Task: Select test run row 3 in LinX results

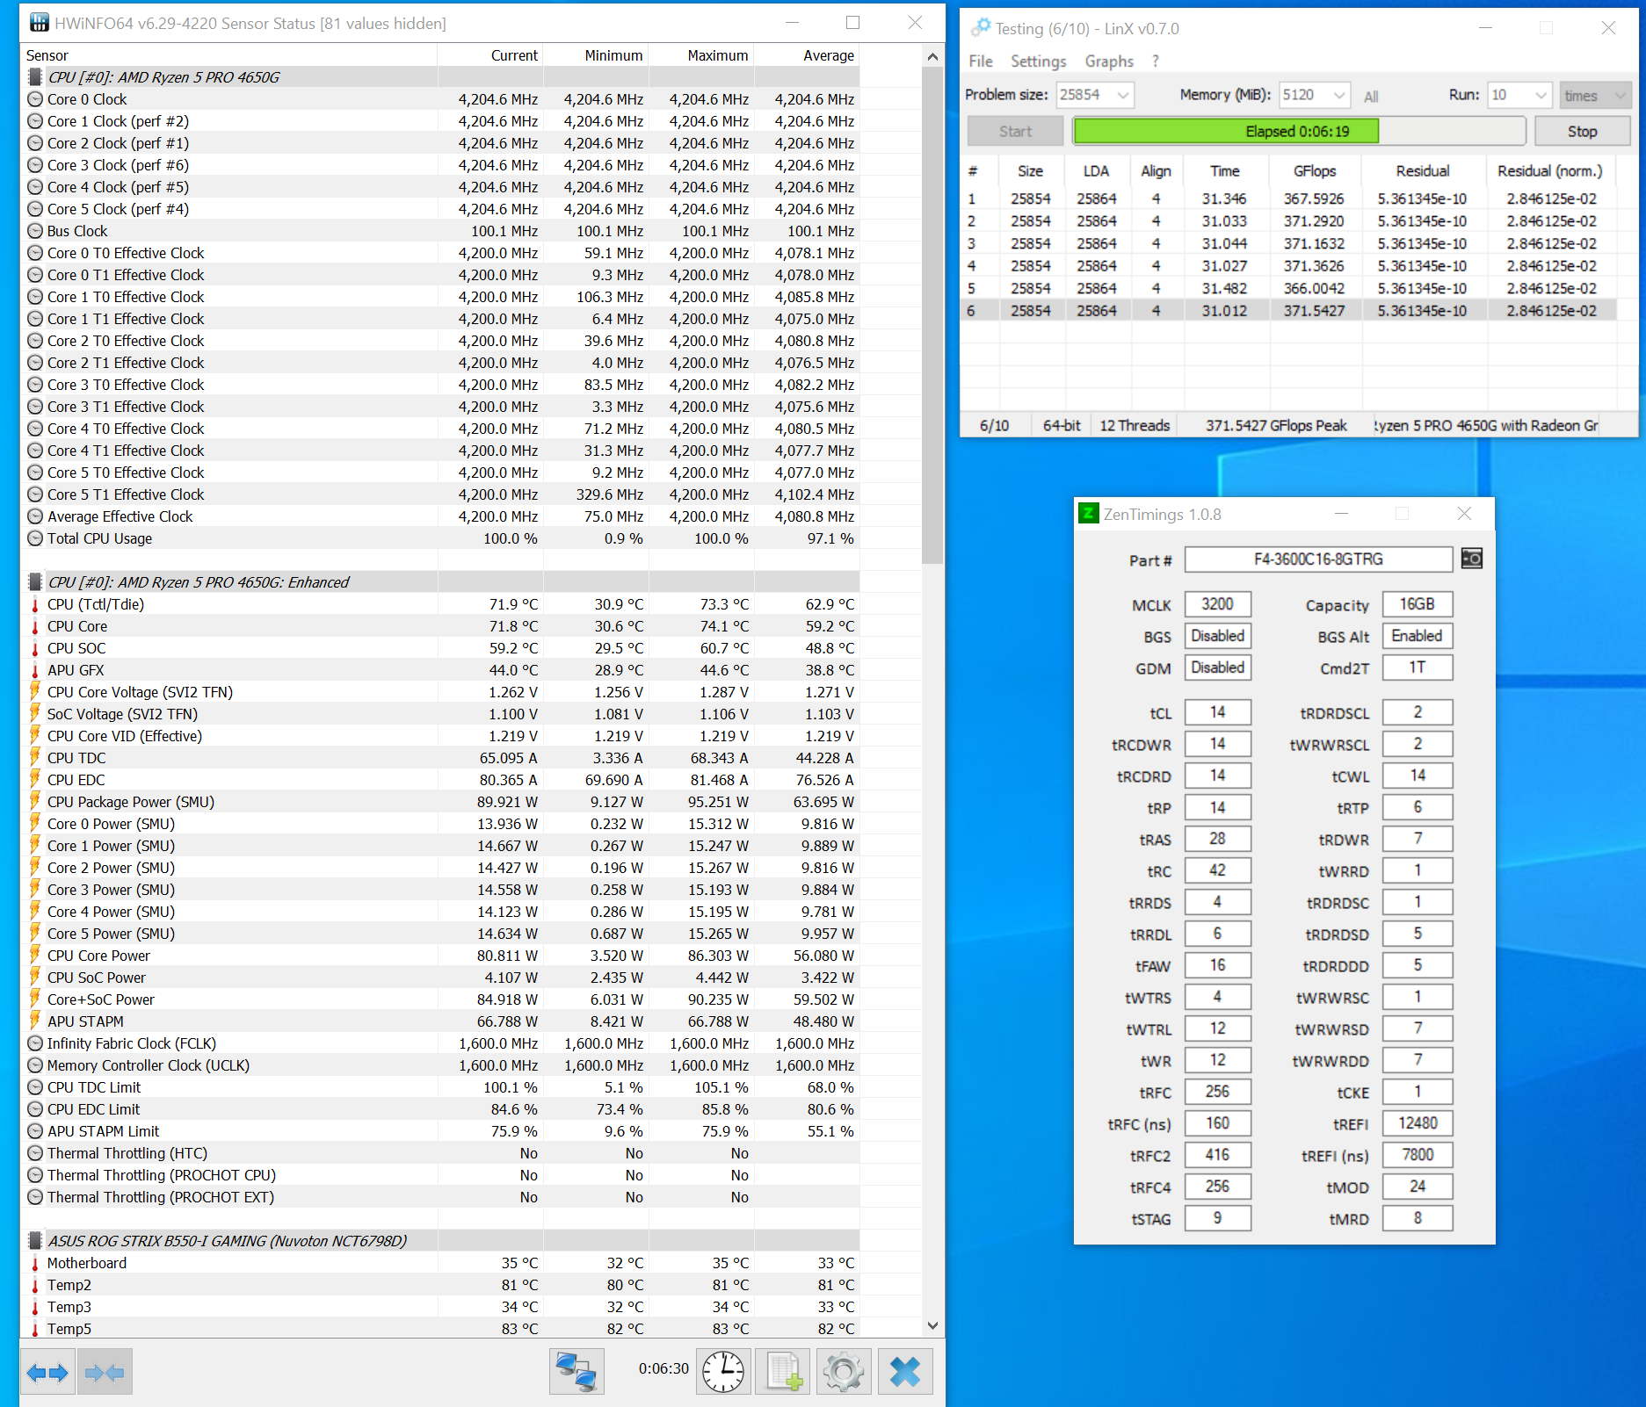Action: click(x=1287, y=243)
